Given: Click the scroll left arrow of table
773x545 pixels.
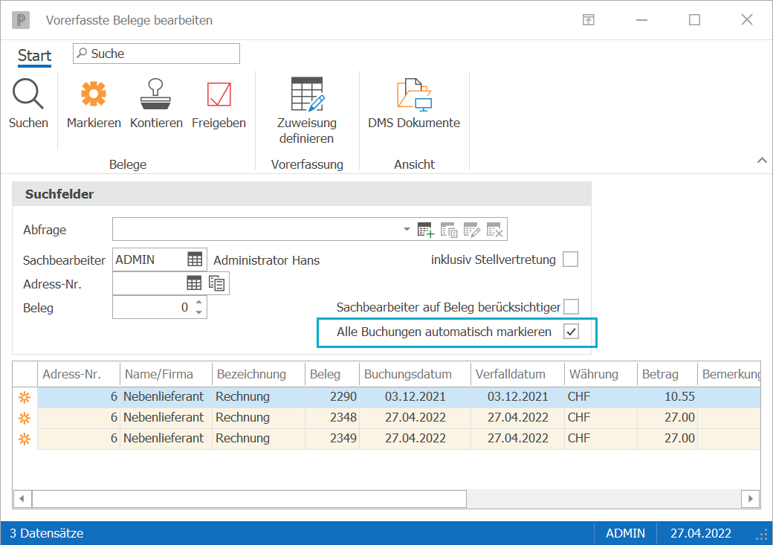Looking at the screenshot, I should pyautogui.click(x=22, y=499).
